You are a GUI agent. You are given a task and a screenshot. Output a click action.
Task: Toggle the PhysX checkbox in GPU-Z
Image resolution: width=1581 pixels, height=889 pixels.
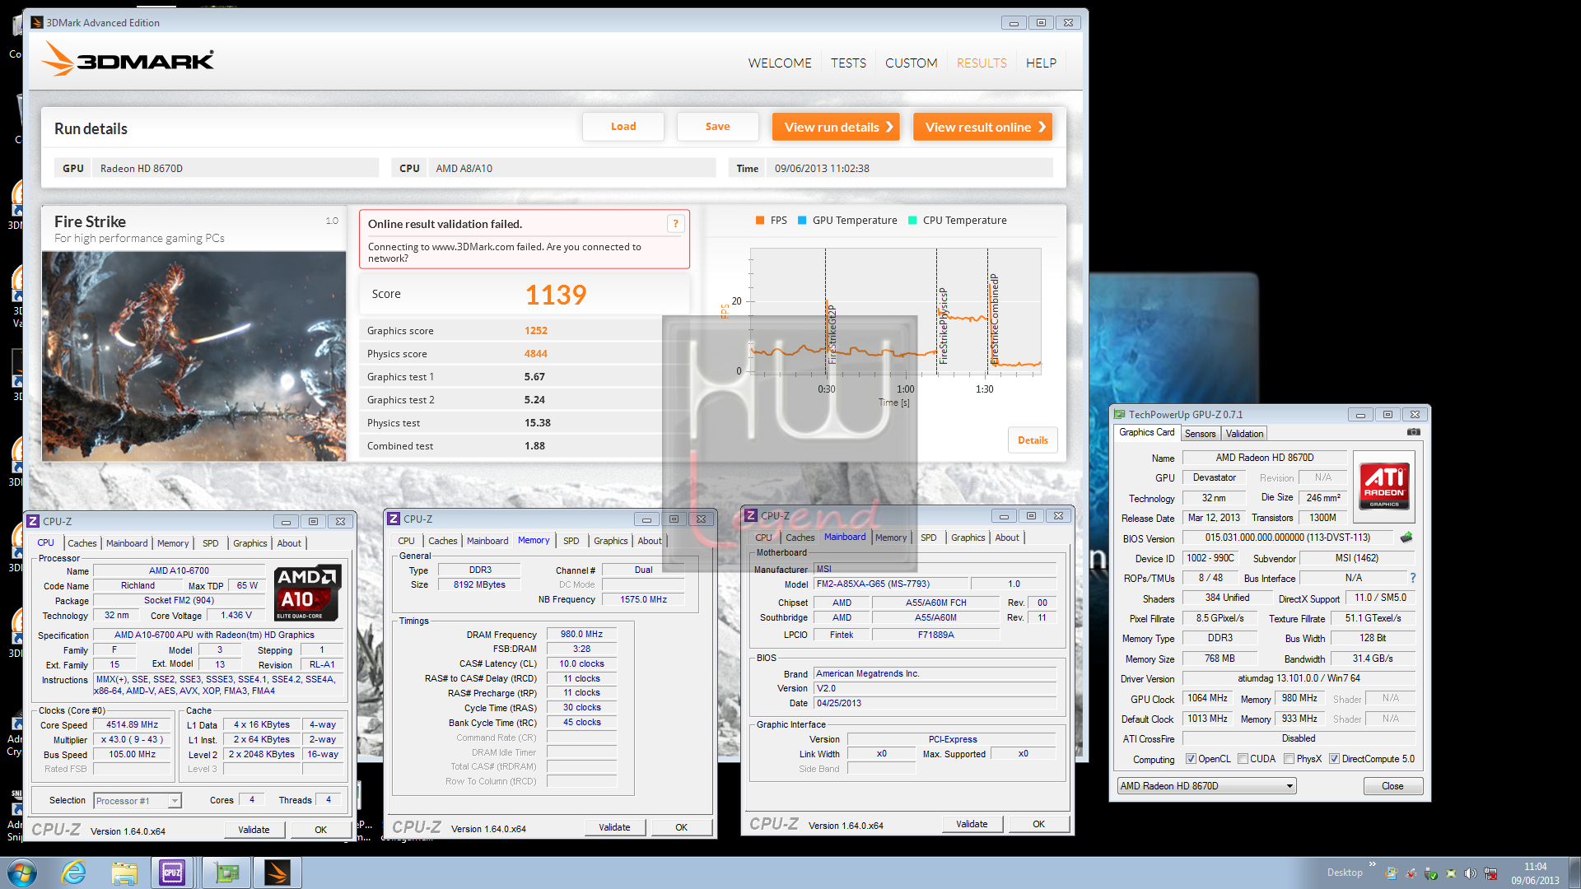pos(1289,759)
